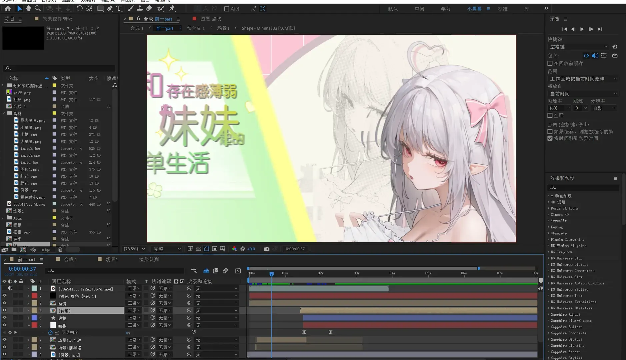
Task: Collapse the 画板 layer properties
Action: point(29,325)
